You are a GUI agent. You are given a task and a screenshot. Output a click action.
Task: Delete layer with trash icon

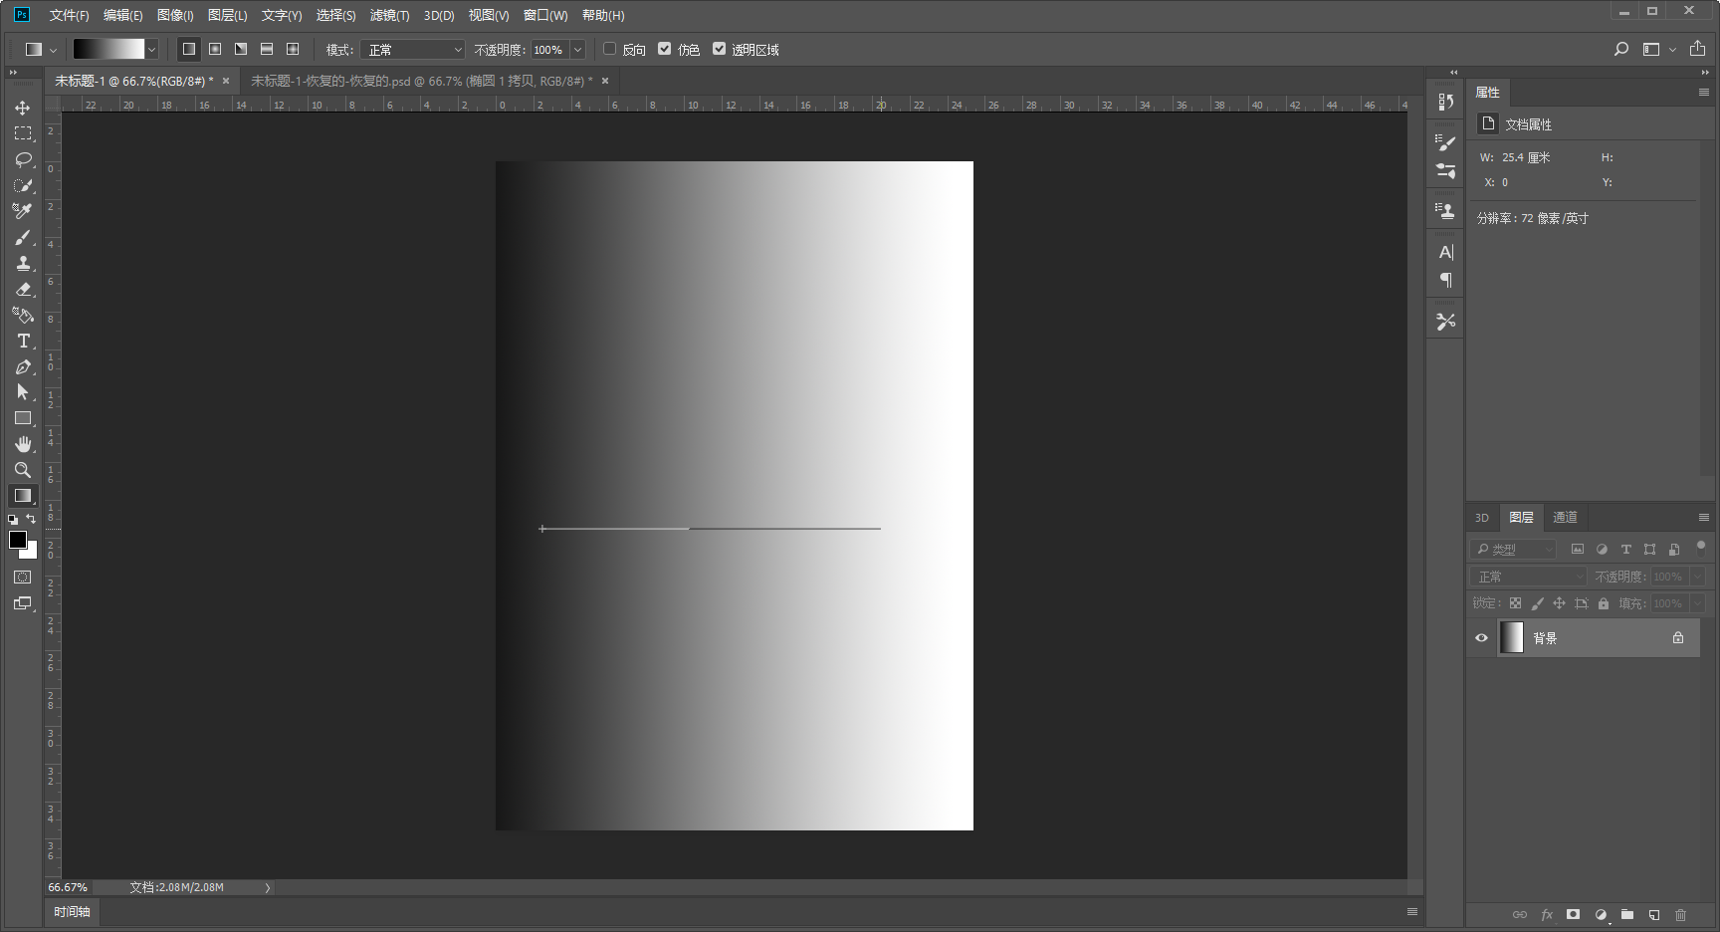1681,914
